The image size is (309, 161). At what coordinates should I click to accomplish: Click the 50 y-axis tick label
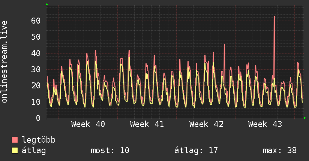pos(36,37)
